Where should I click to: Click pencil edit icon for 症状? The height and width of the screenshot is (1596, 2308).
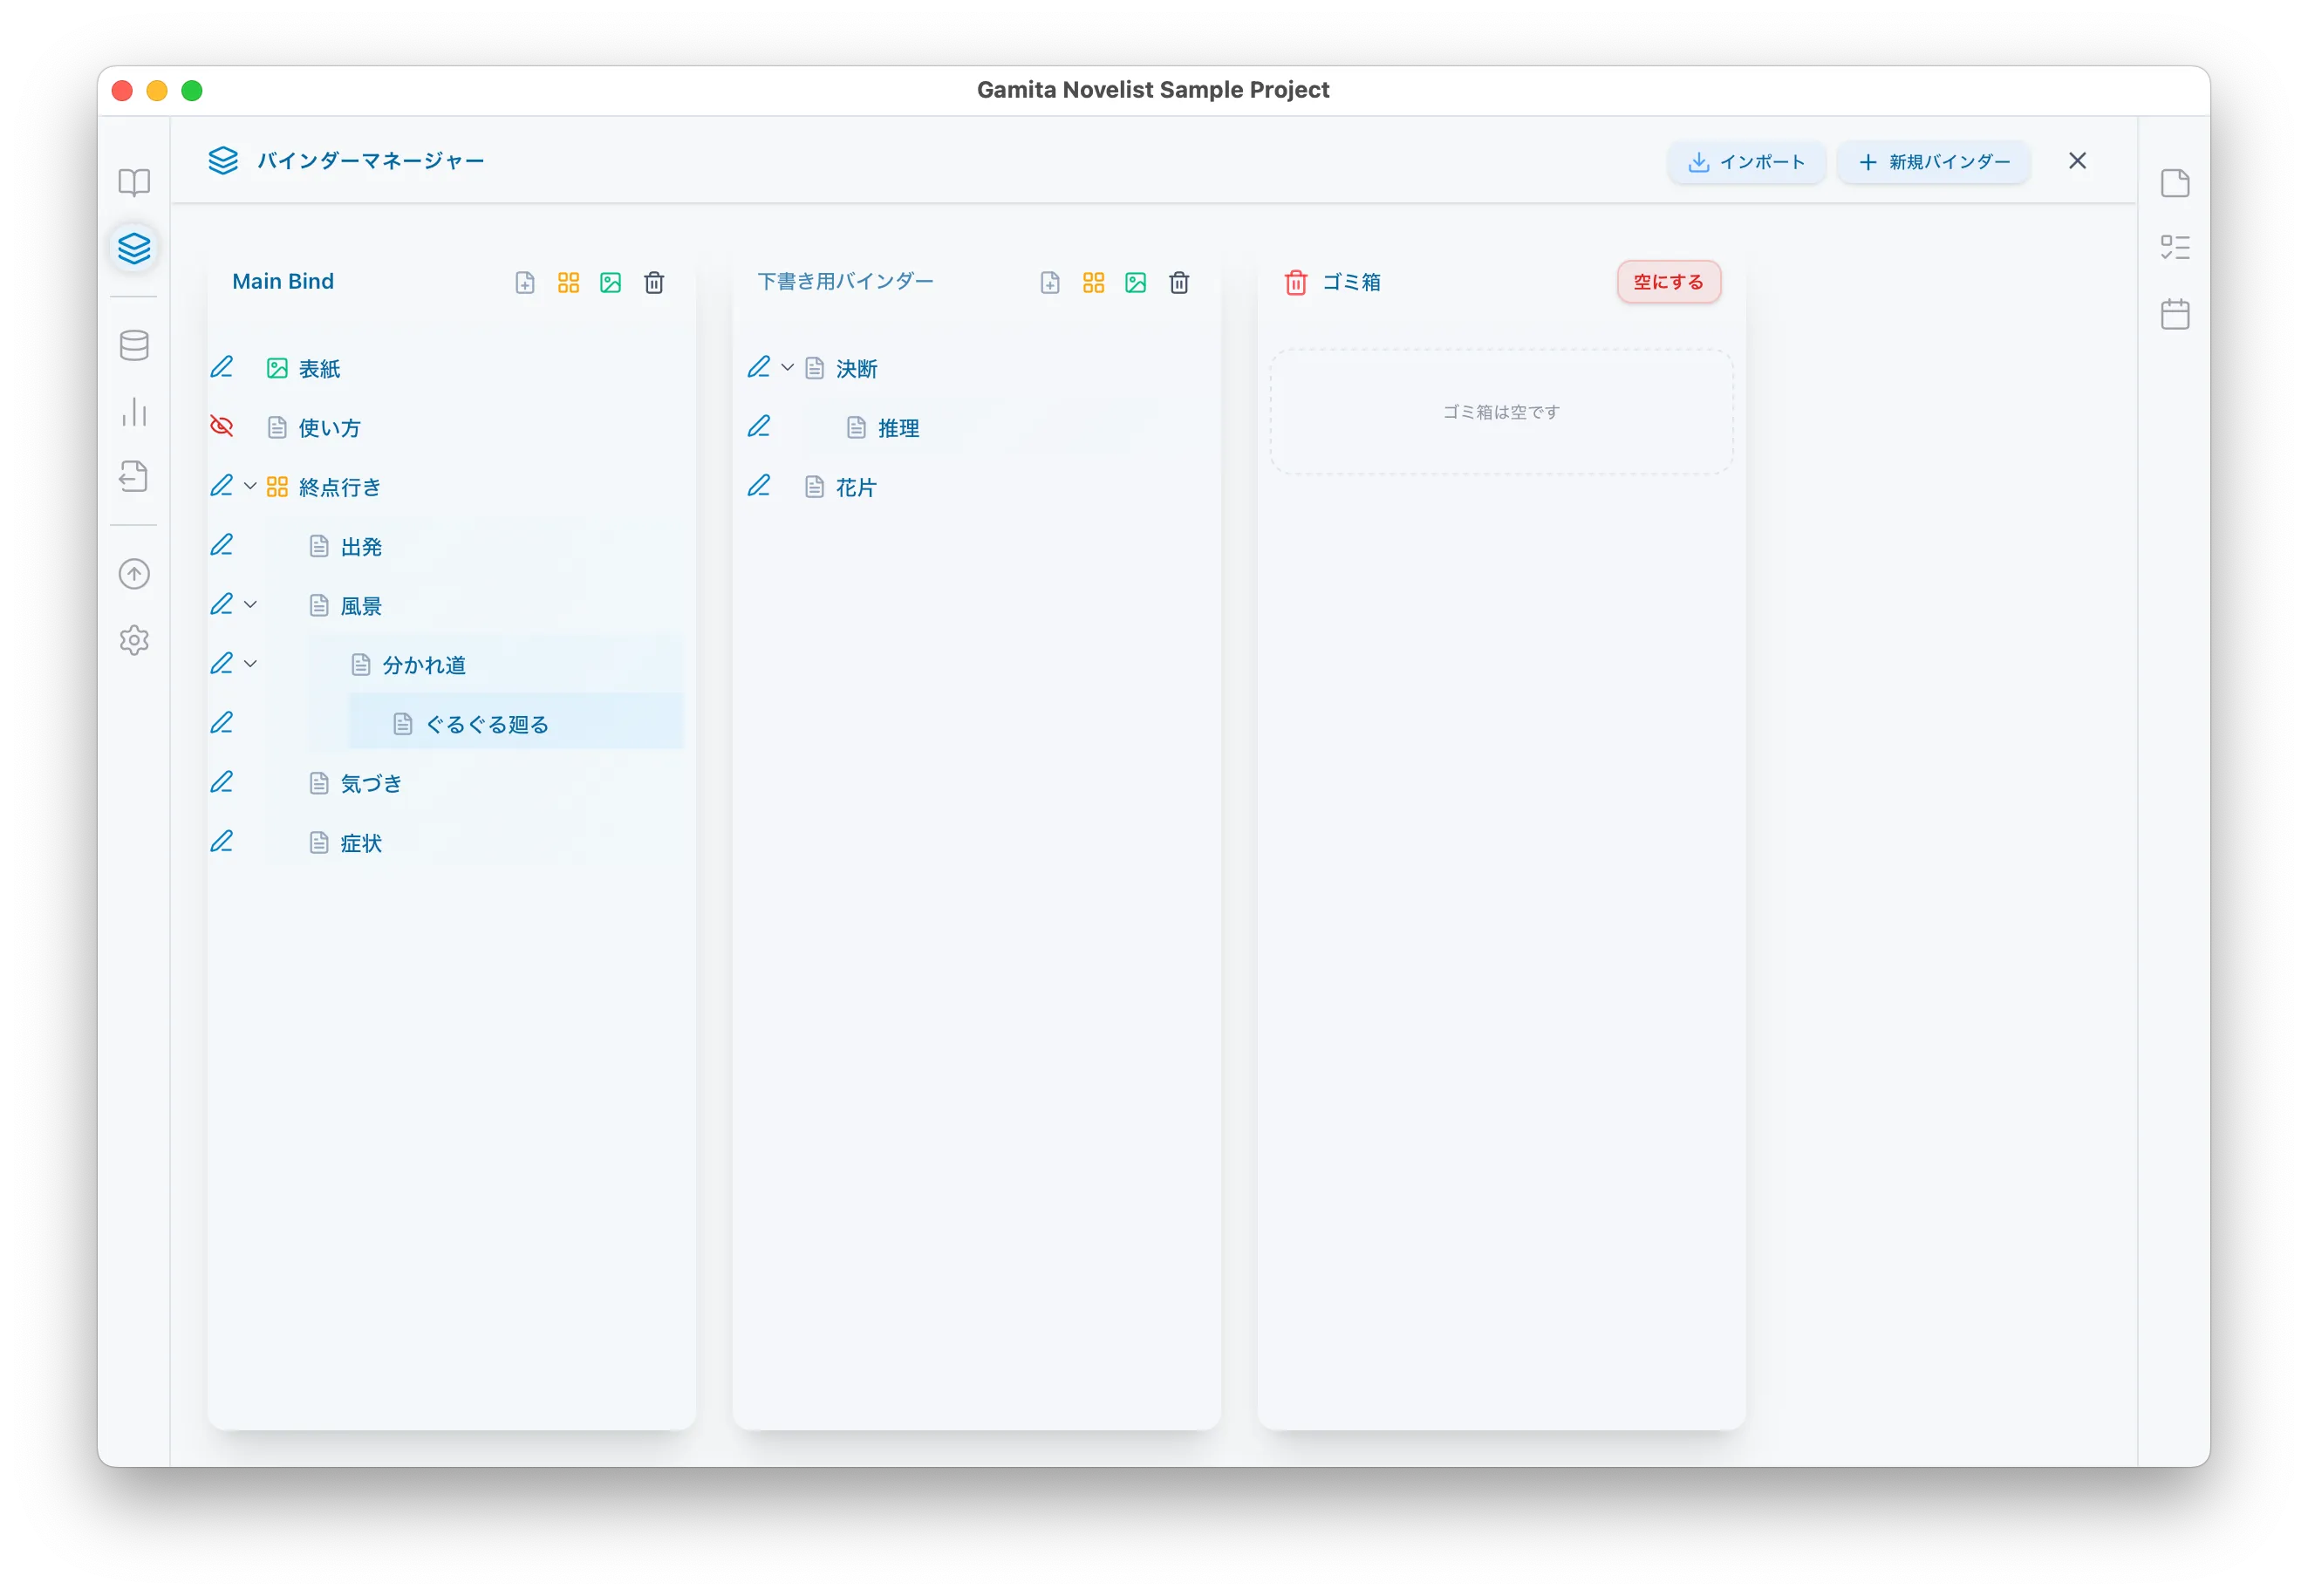pyautogui.click(x=222, y=842)
